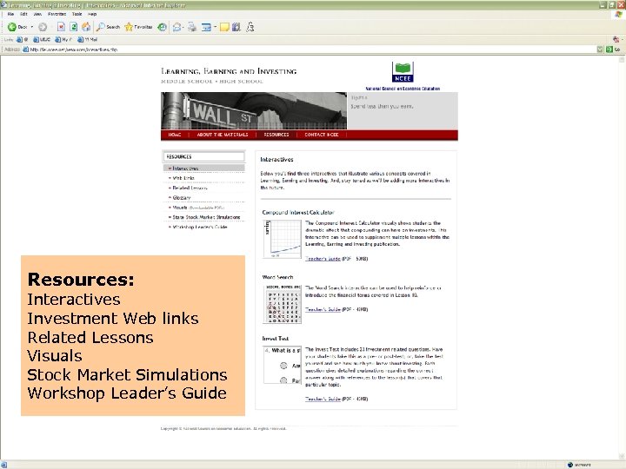The image size is (626, 469).
Task: Click the NCEE logo image
Action: click(x=403, y=72)
